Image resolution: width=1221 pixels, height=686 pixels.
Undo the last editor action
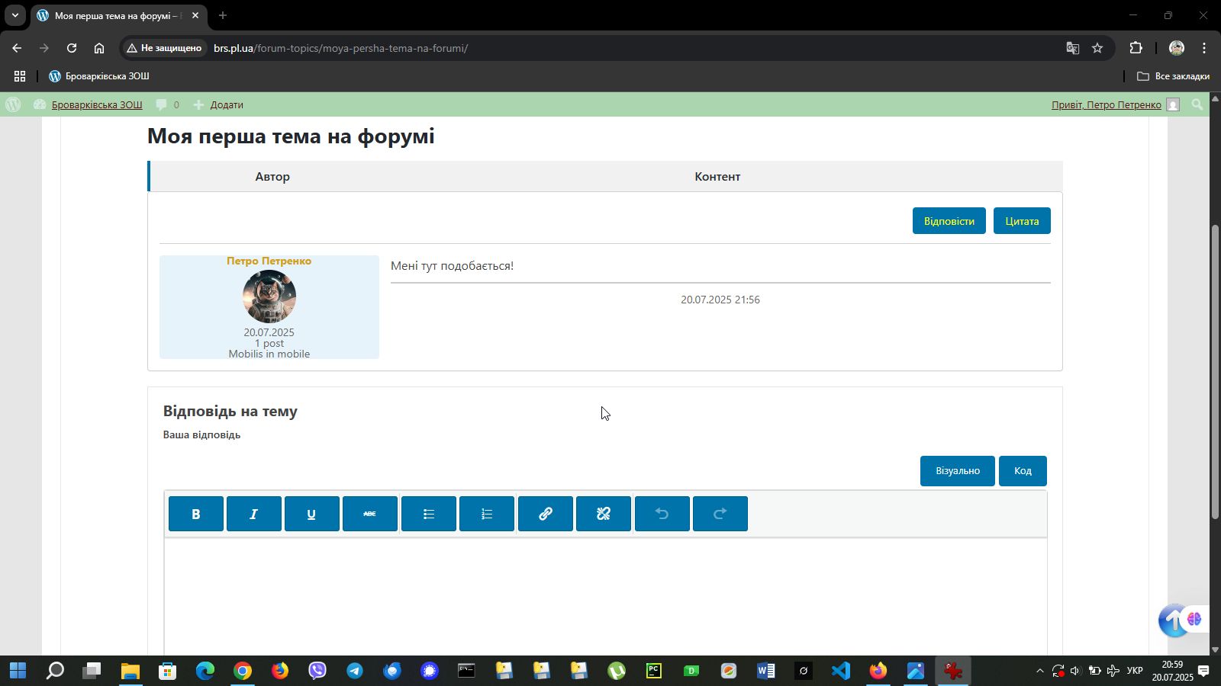coord(662,514)
